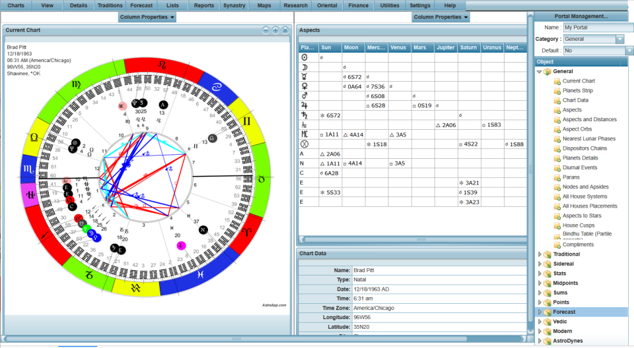The image size is (634, 348).
Task: Open the Synastry menu
Action: point(234,5)
